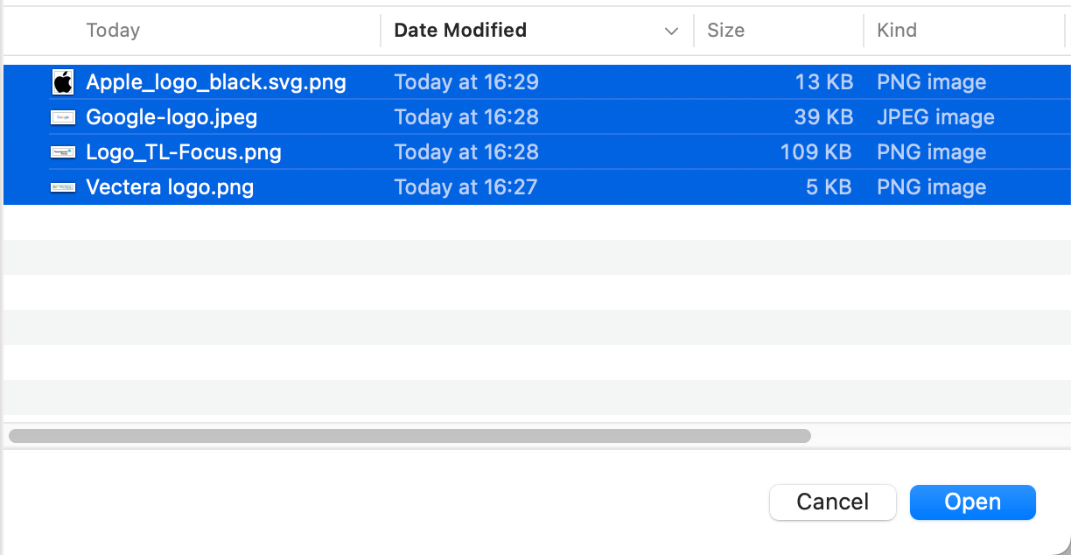Open the selected files with Open button
Screen dimensions: 1071x555
973,502
